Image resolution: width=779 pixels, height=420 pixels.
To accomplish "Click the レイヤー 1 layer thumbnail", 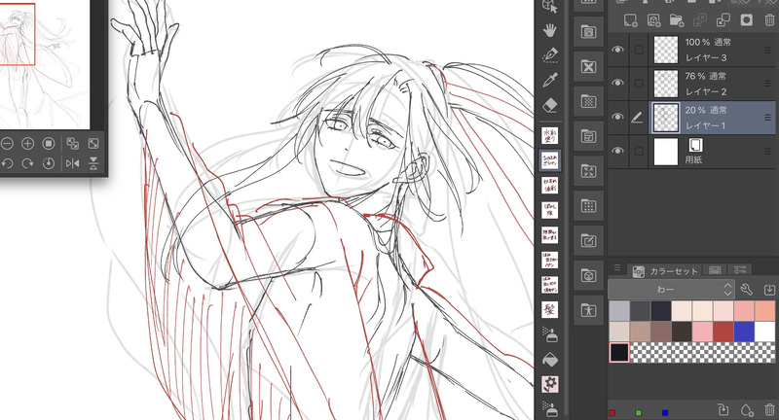I will (666, 118).
